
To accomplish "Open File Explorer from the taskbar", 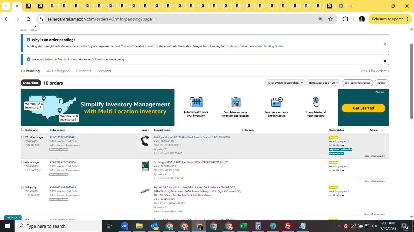I will (x=139, y=226).
